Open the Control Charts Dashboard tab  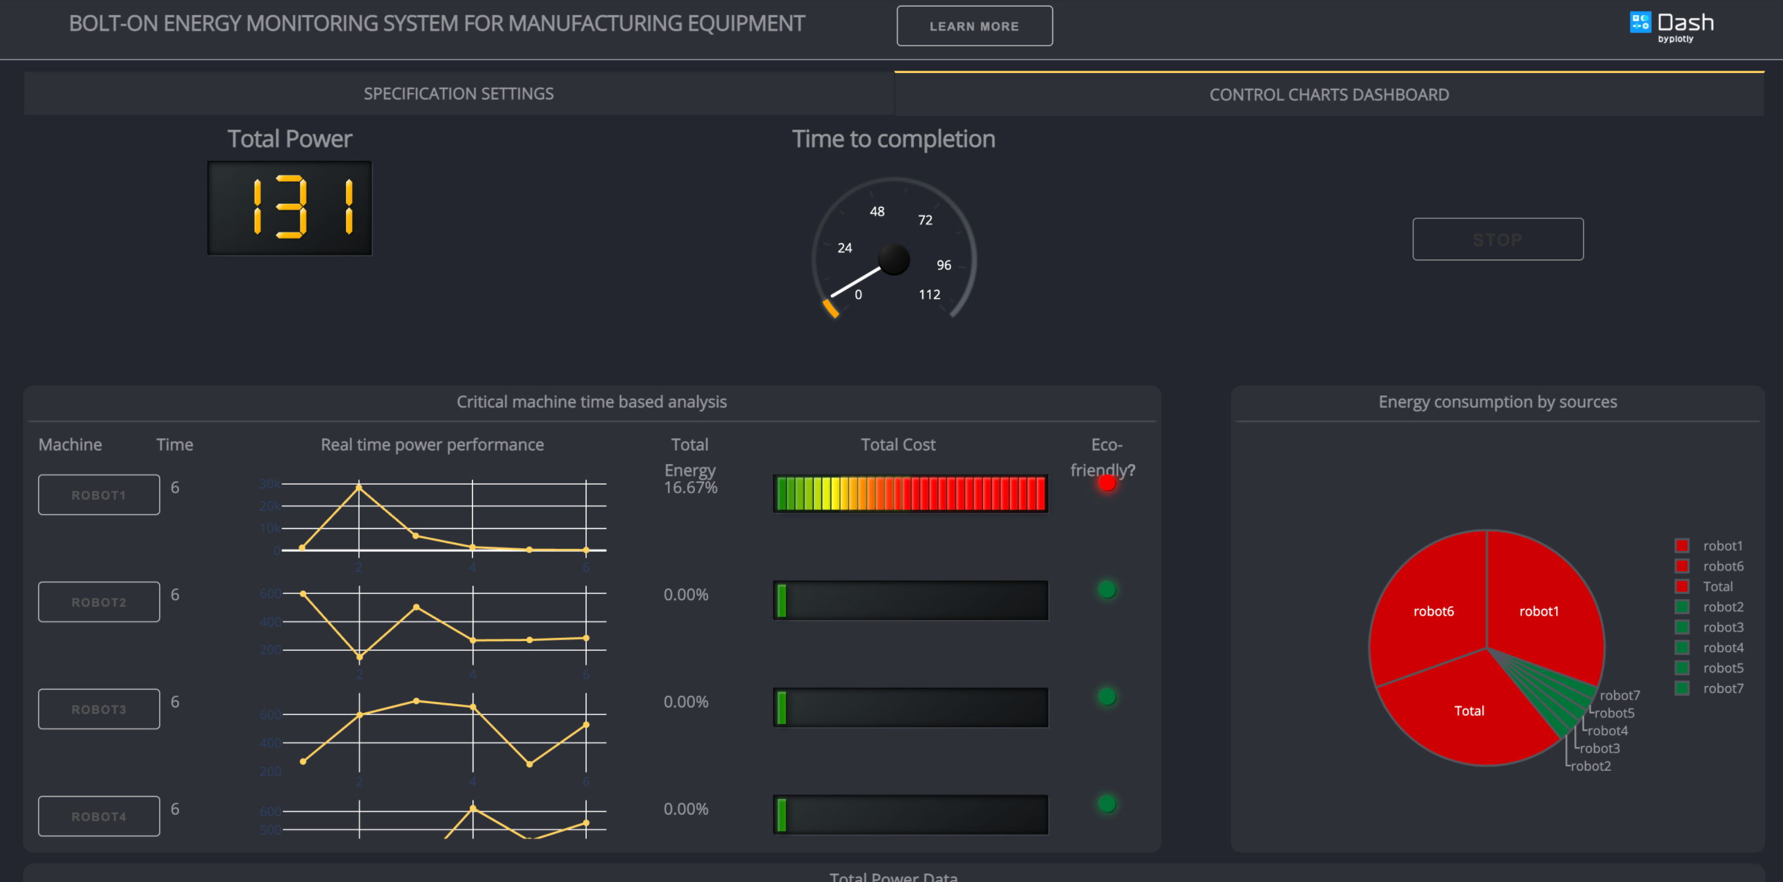[x=1328, y=94]
